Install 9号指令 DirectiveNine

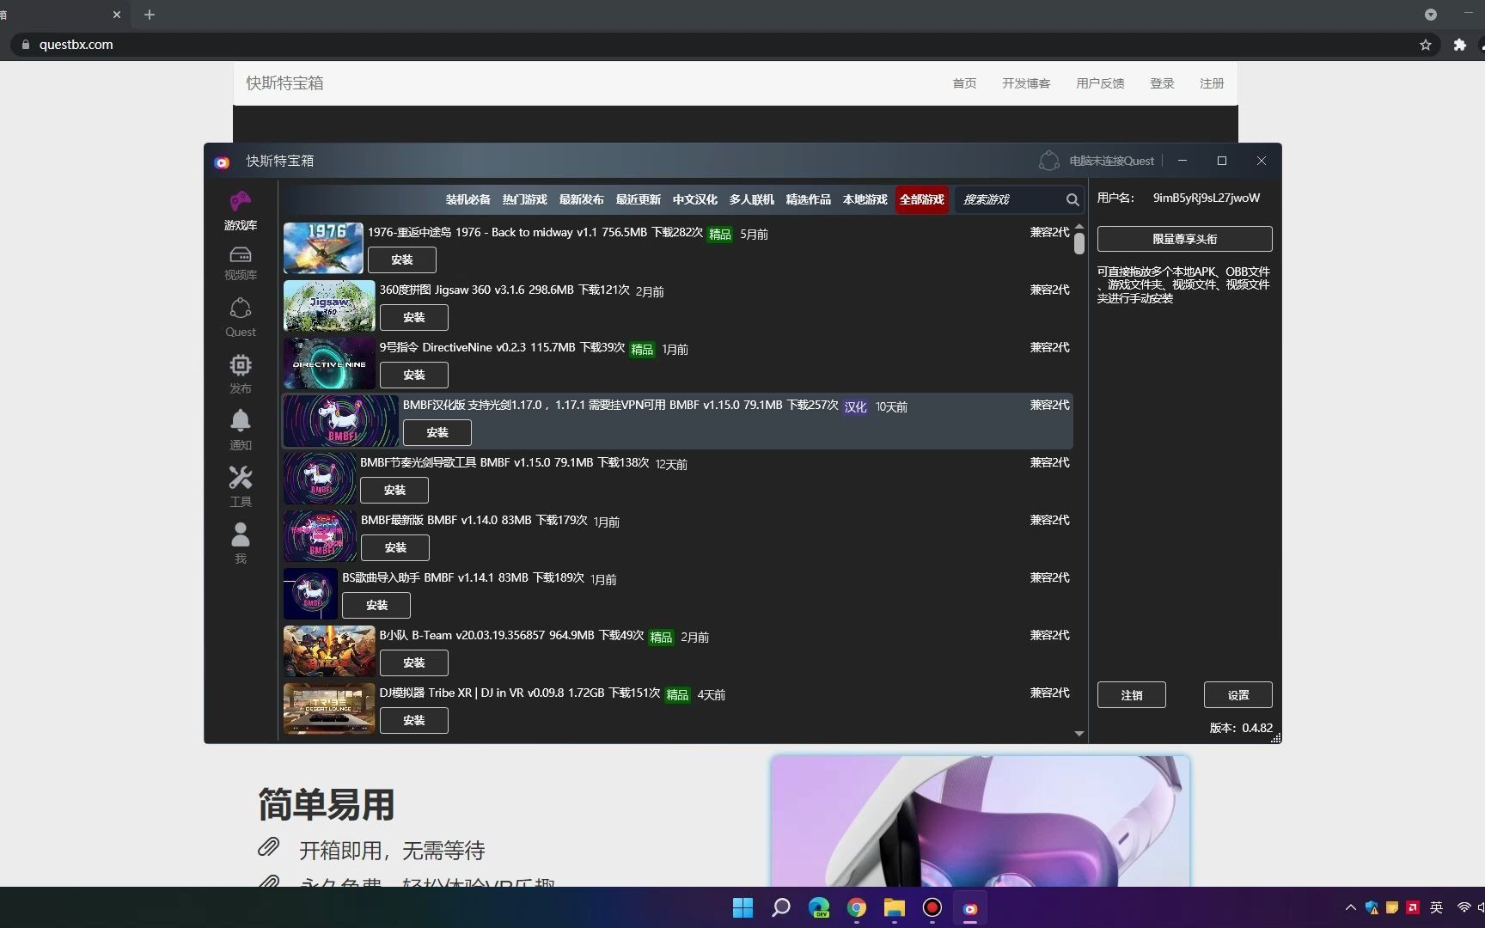pyautogui.click(x=414, y=375)
